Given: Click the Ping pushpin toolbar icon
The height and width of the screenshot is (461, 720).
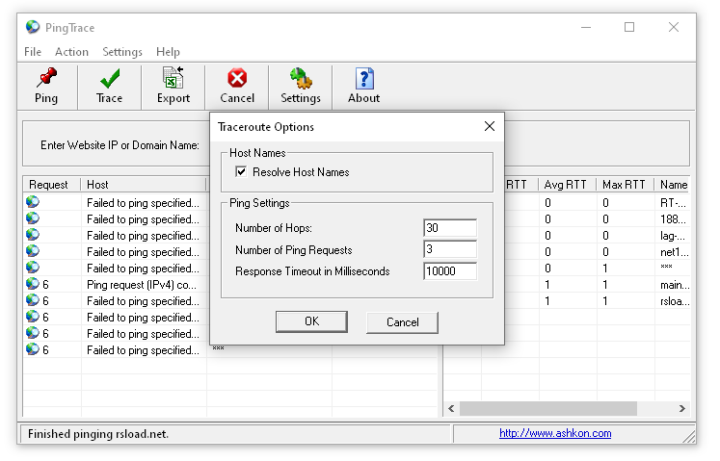Looking at the screenshot, I should click(x=46, y=78).
